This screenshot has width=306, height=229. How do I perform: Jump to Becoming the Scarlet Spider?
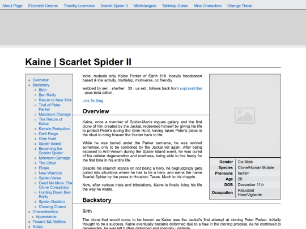(51, 151)
